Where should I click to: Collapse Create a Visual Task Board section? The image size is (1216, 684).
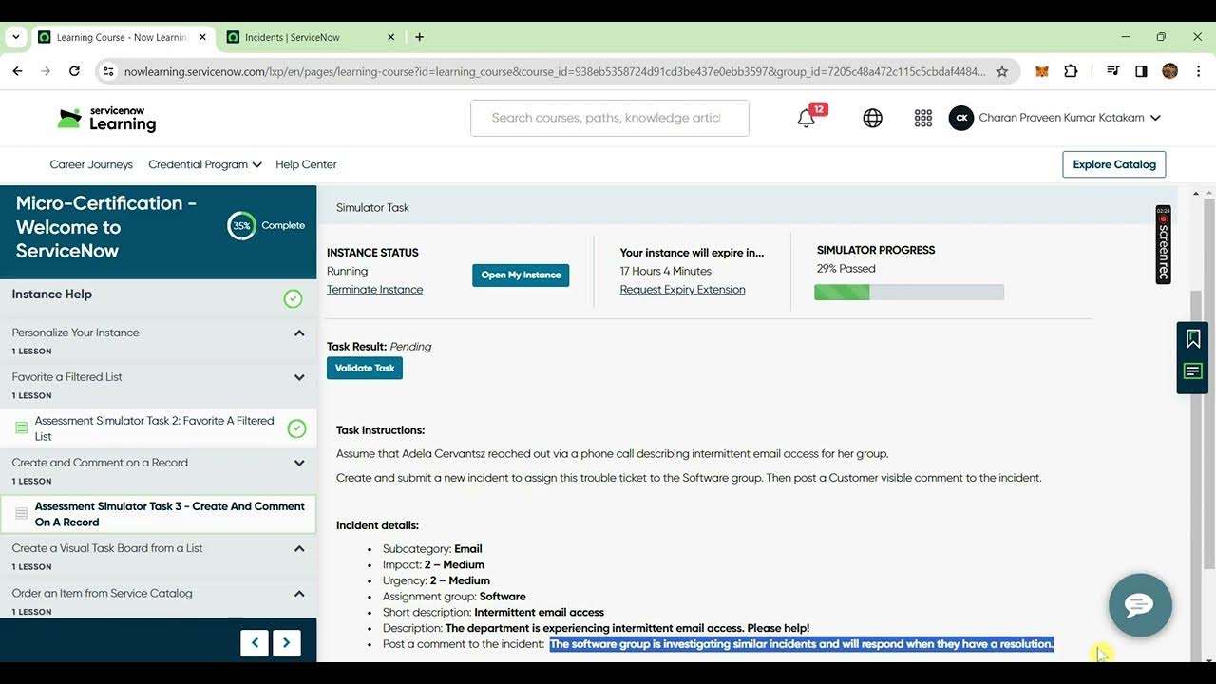point(299,548)
